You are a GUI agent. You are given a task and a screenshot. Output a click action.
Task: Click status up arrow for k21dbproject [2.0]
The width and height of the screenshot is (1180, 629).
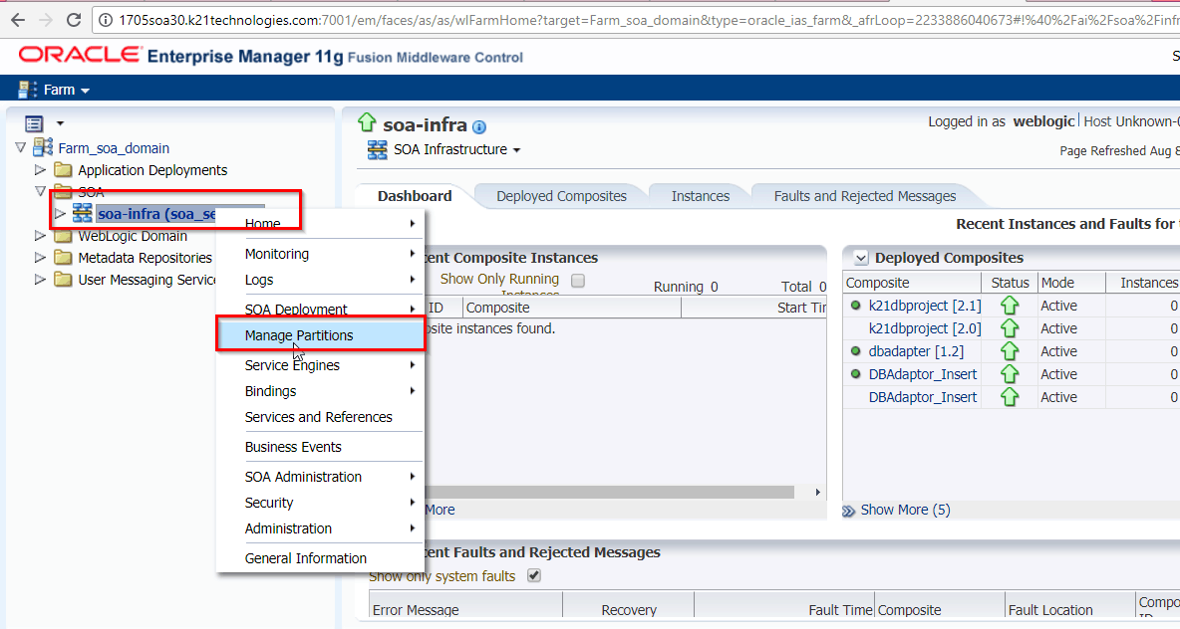1010,328
